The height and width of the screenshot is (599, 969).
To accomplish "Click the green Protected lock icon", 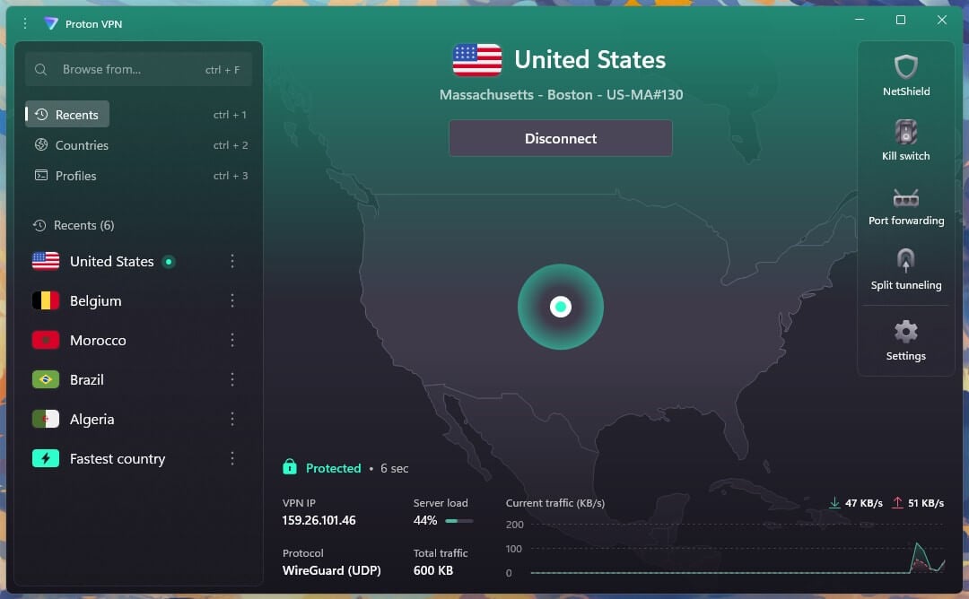I will 289,467.
